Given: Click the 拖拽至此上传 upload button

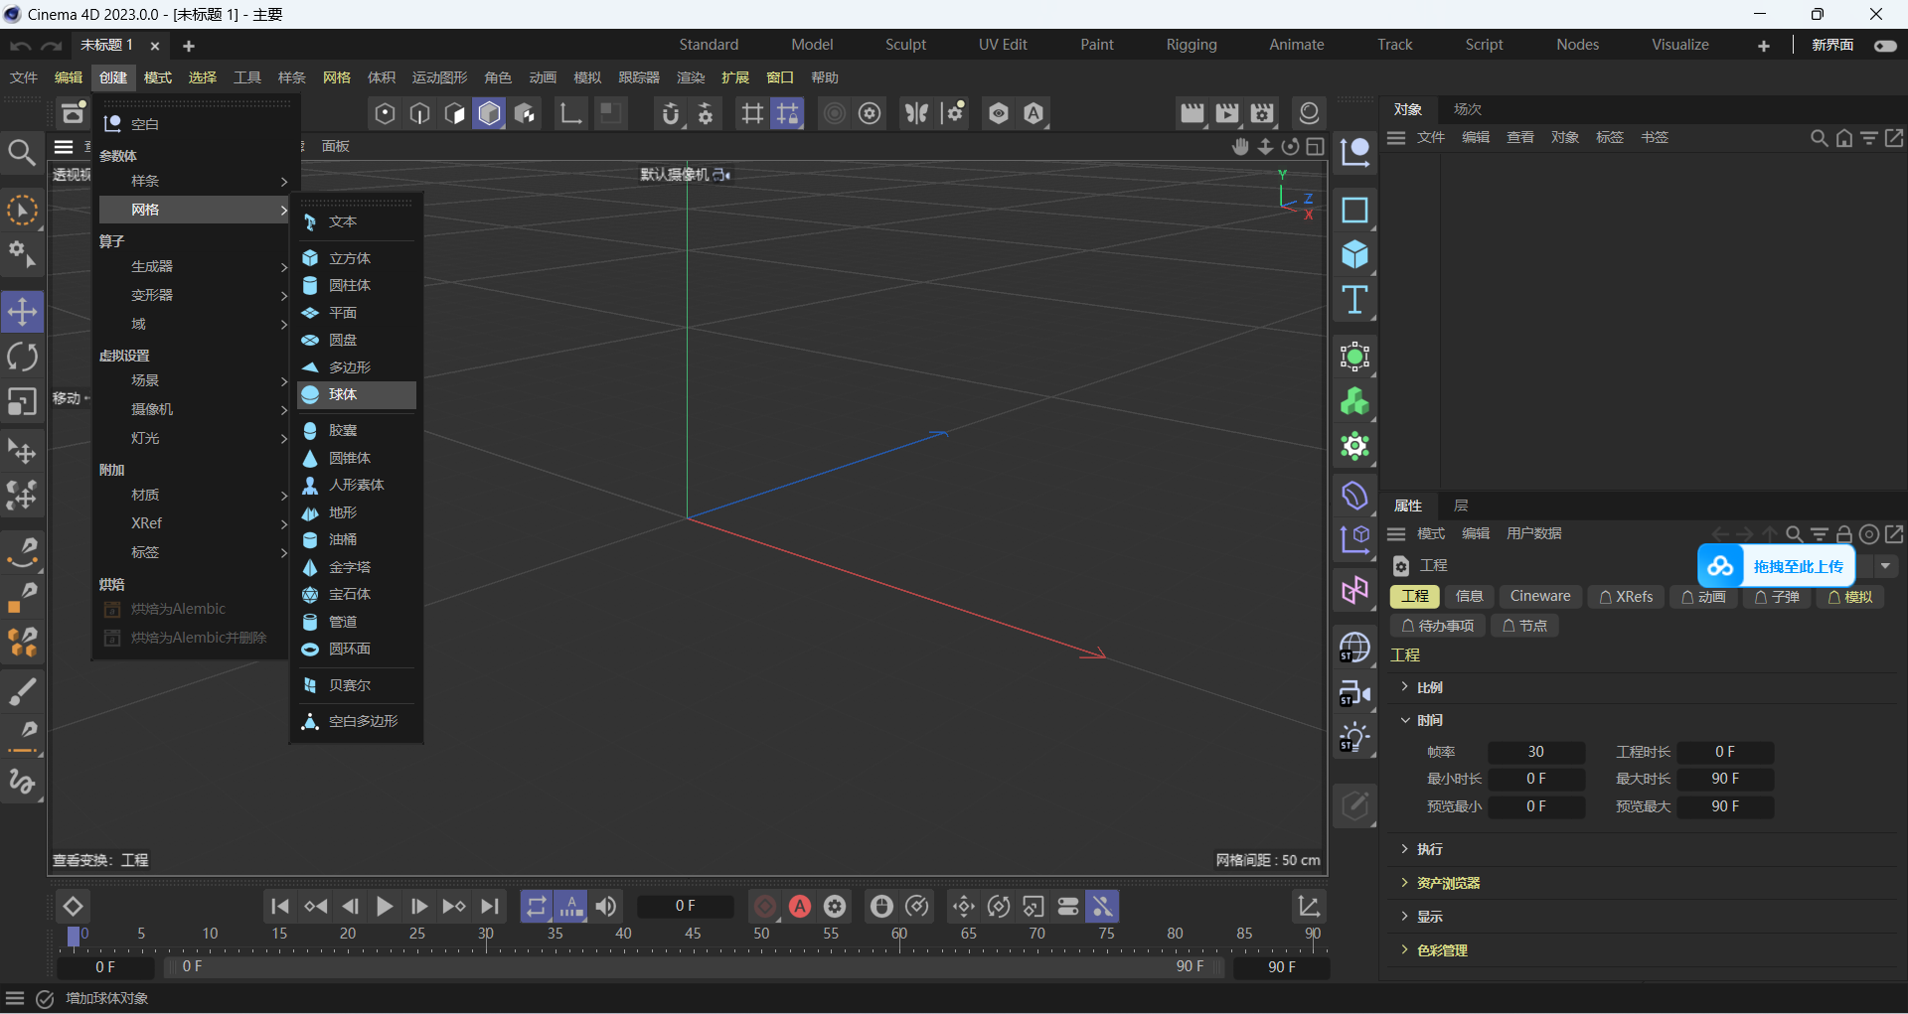Looking at the screenshot, I should point(1797,566).
